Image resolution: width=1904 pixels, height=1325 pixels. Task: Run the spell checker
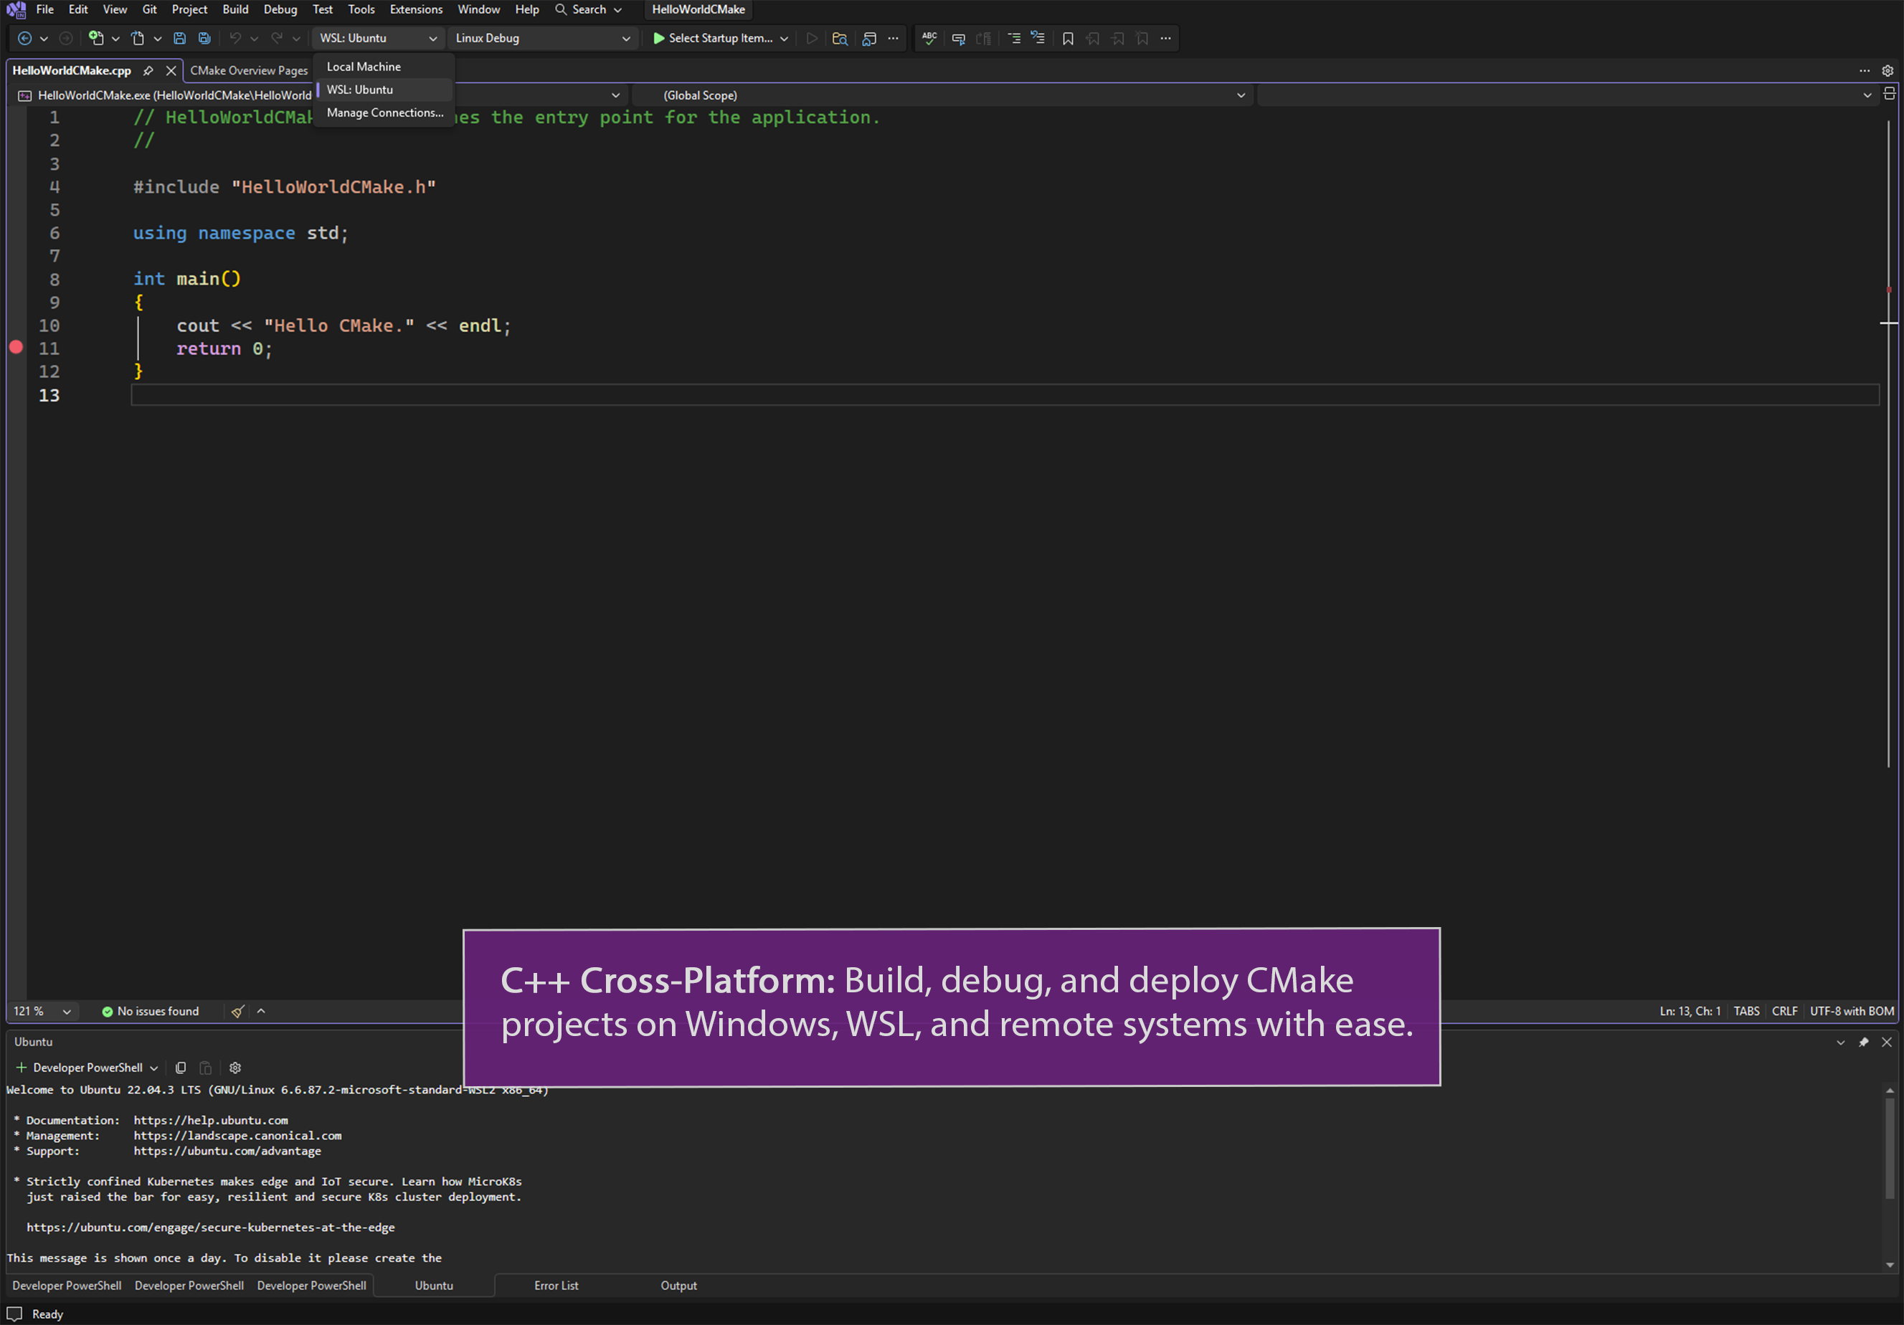(x=928, y=38)
